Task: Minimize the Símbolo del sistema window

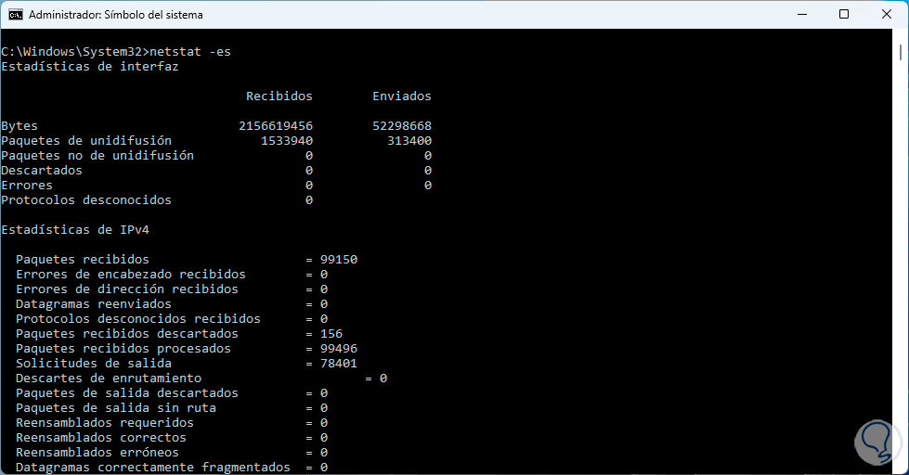Action: click(x=802, y=15)
